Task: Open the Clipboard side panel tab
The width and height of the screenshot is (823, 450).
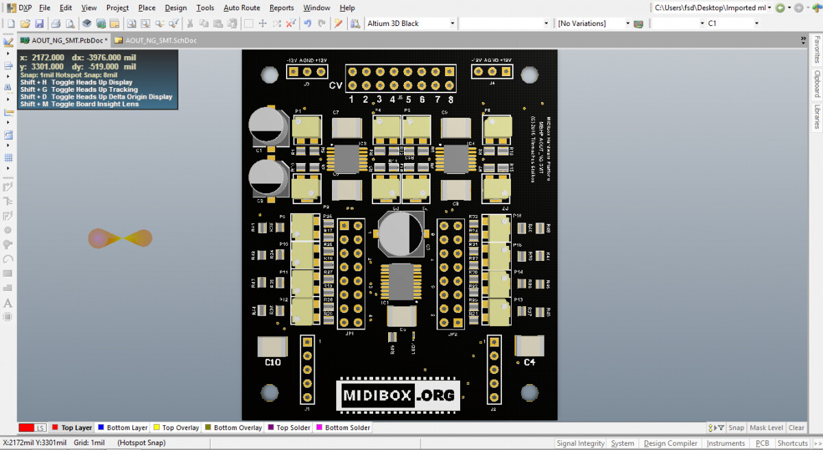Action: (x=817, y=84)
